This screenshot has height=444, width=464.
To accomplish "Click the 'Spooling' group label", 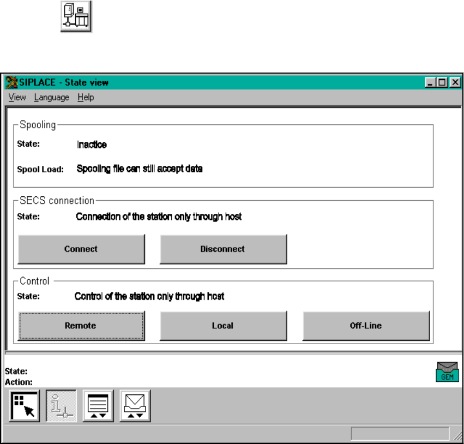I will coord(38,125).
